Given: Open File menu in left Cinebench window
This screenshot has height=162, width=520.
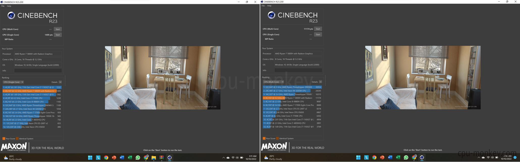Looking at the screenshot, I should pos(3,6).
